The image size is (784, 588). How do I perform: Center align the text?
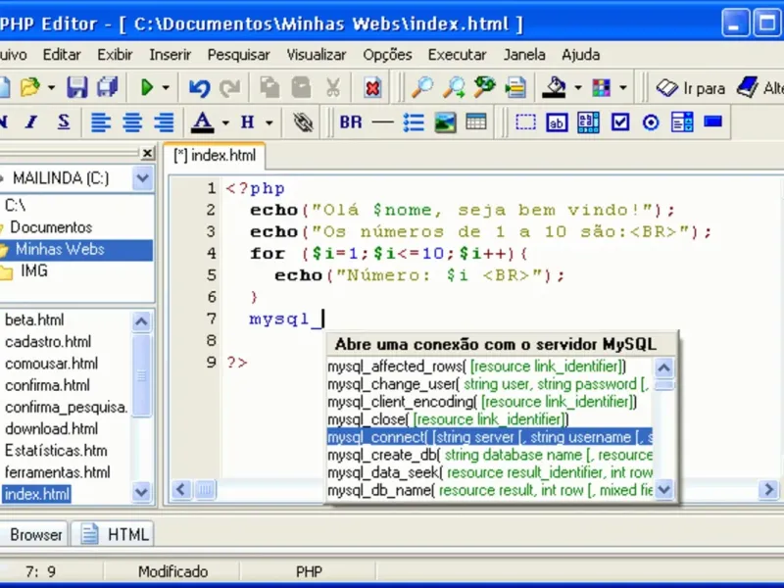(x=132, y=122)
